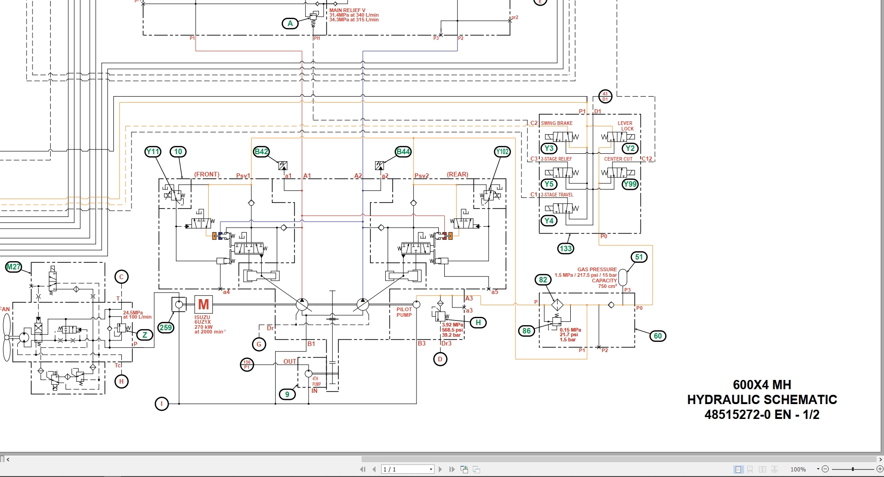This screenshot has height=477, width=884.
Task: Select the two-page facing view icon
Action: 763,469
